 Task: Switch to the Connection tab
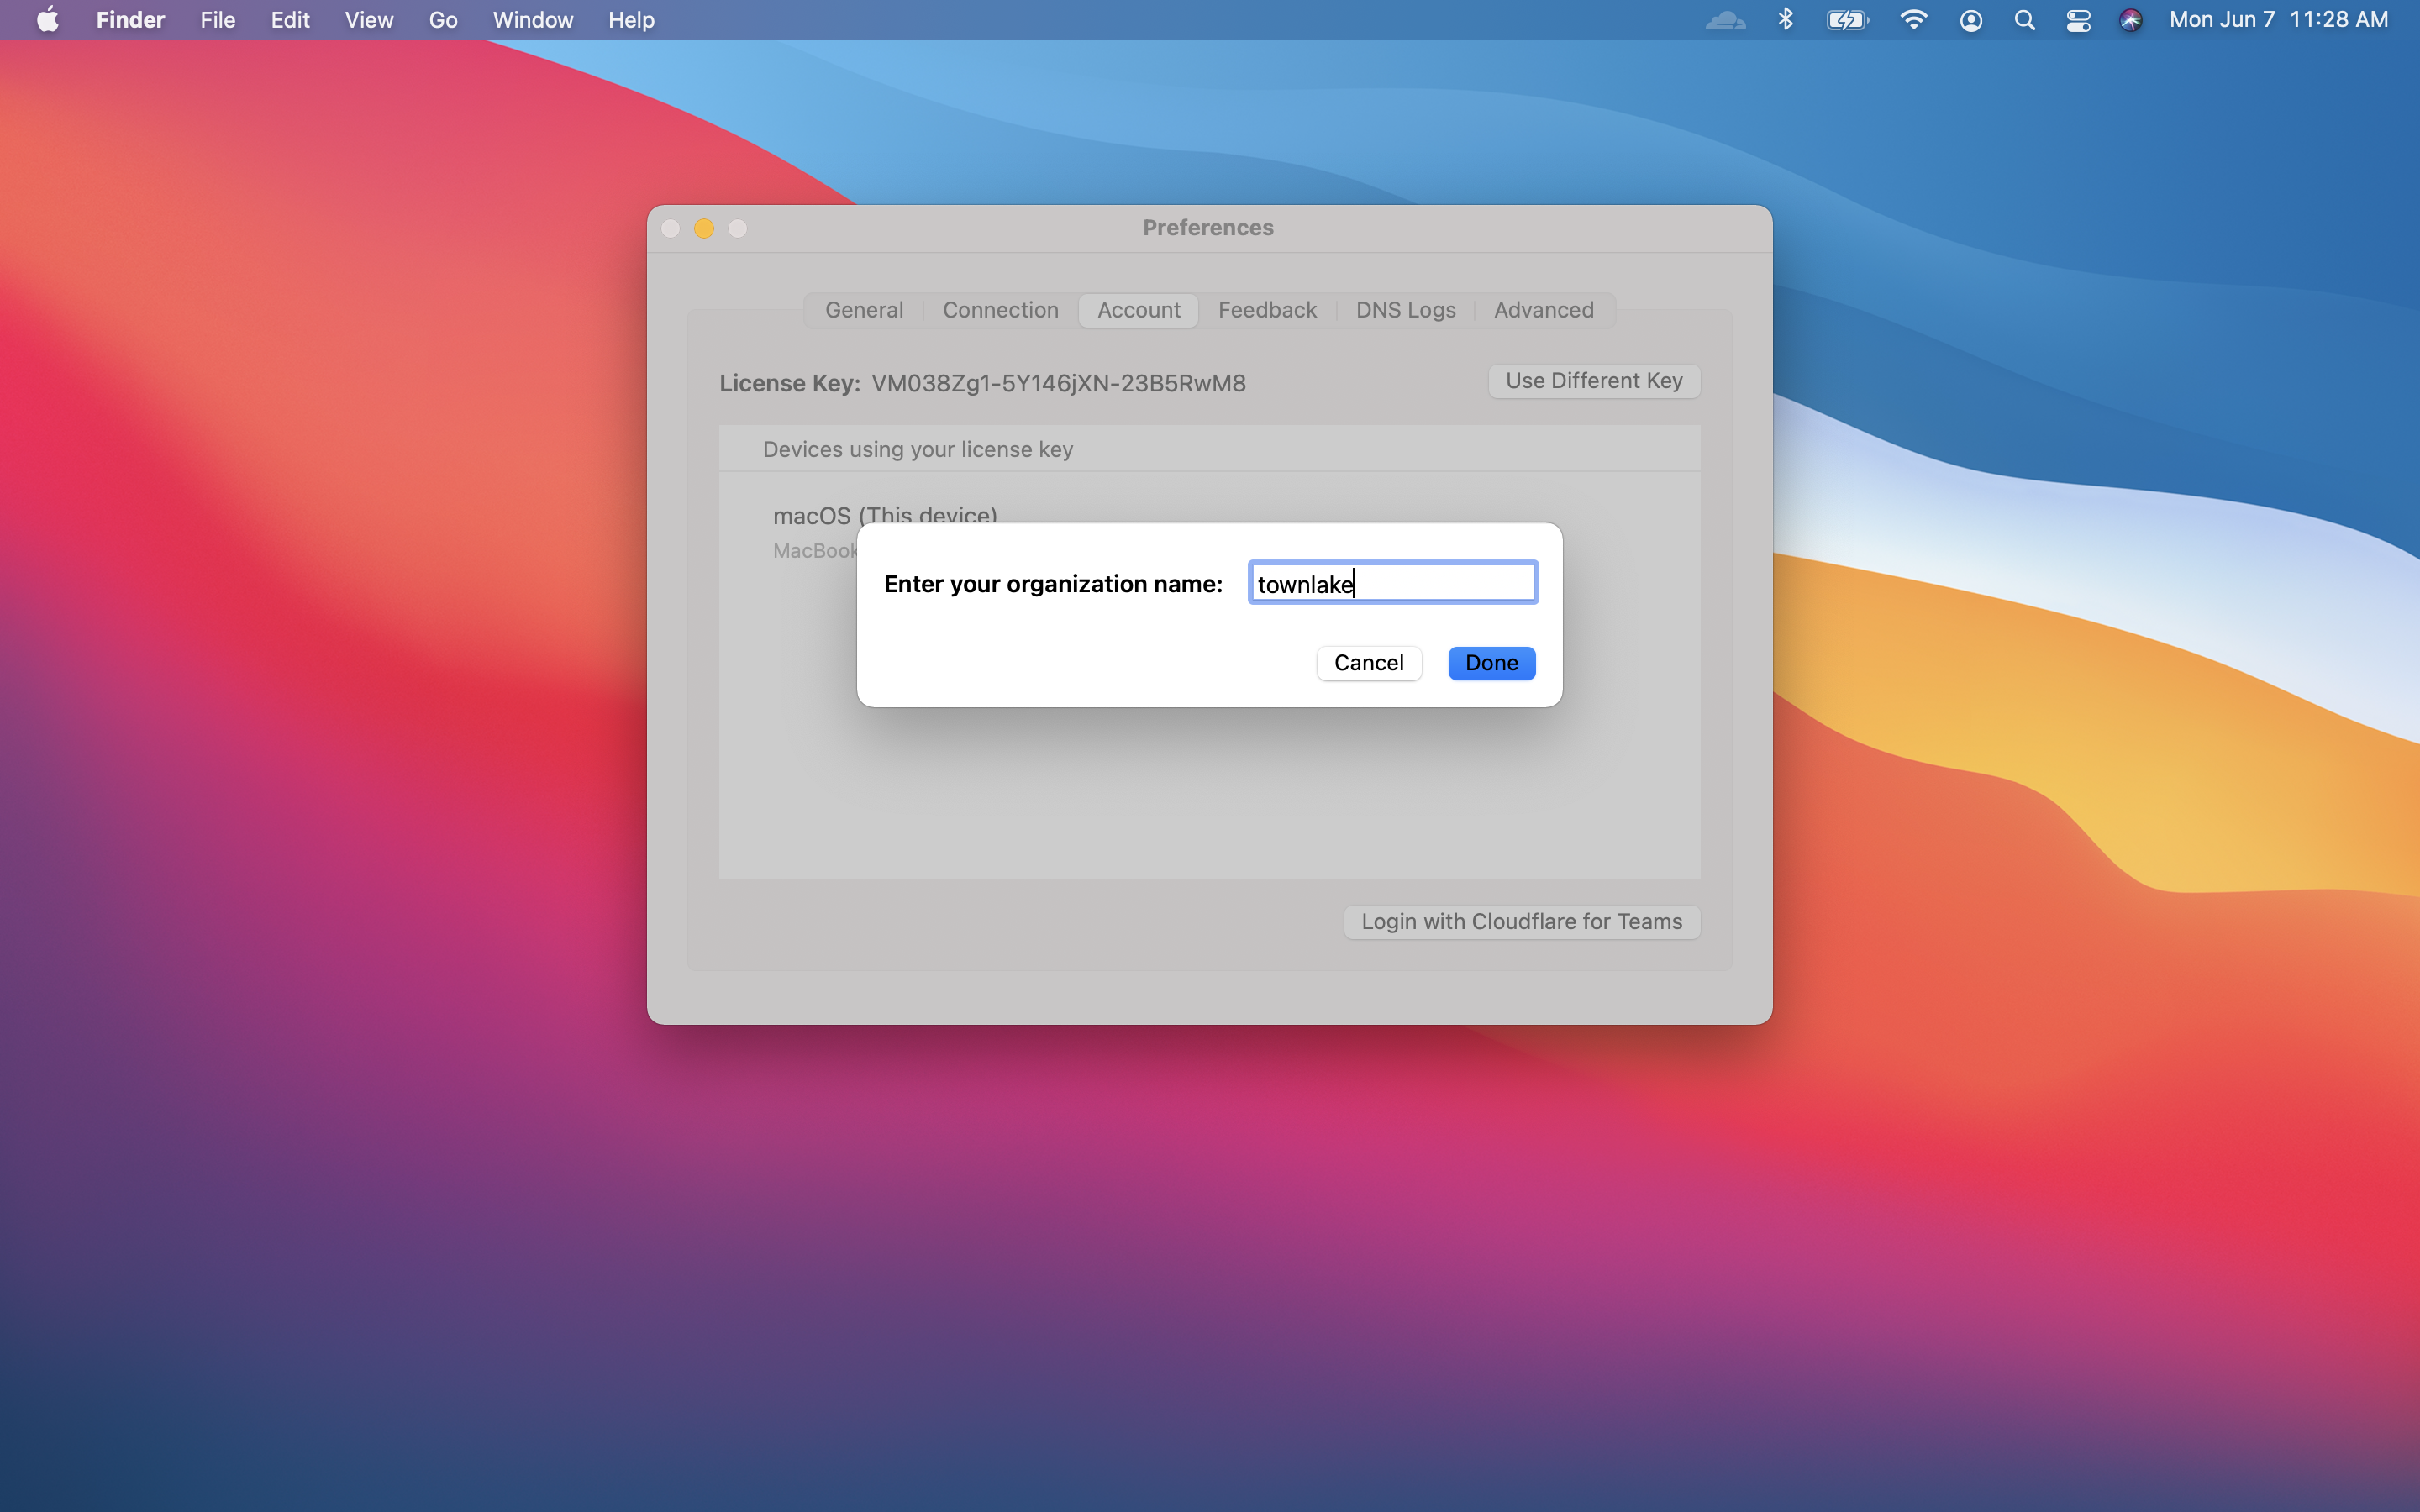(x=1000, y=310)
